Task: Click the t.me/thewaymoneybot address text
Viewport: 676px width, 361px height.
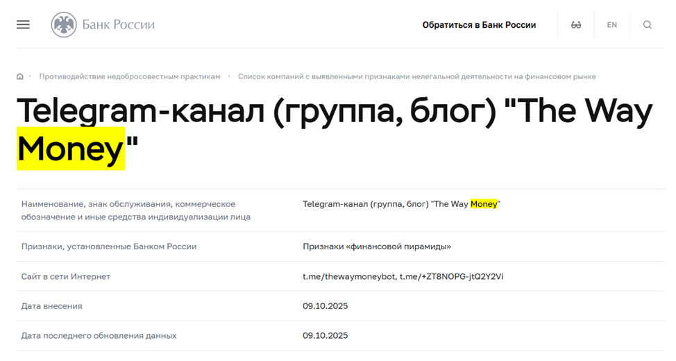Action: coord(349,276)
